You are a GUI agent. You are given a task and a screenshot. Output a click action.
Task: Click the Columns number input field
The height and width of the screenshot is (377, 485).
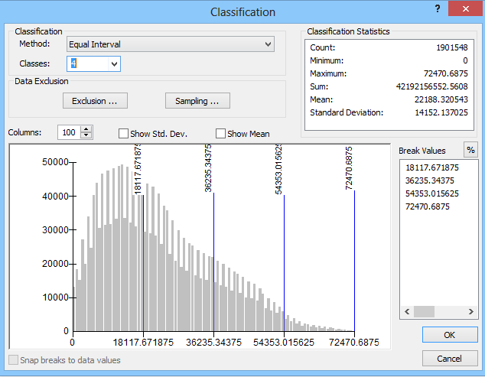click(x=69, y=133)
